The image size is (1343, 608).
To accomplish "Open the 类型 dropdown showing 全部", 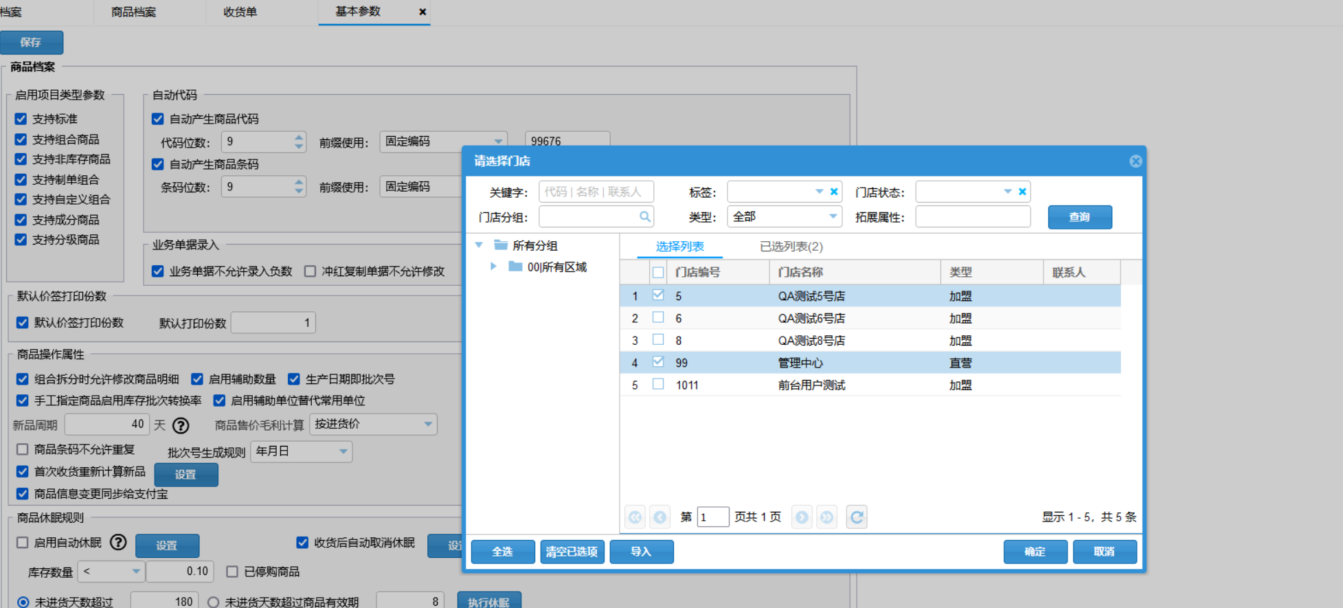I will pyautogui.click(x=833, y=217).
